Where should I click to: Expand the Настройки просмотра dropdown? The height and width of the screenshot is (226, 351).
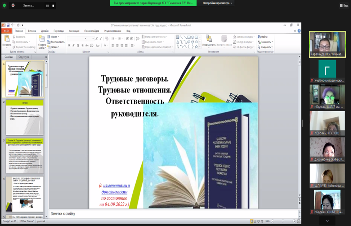click(218, 3)
